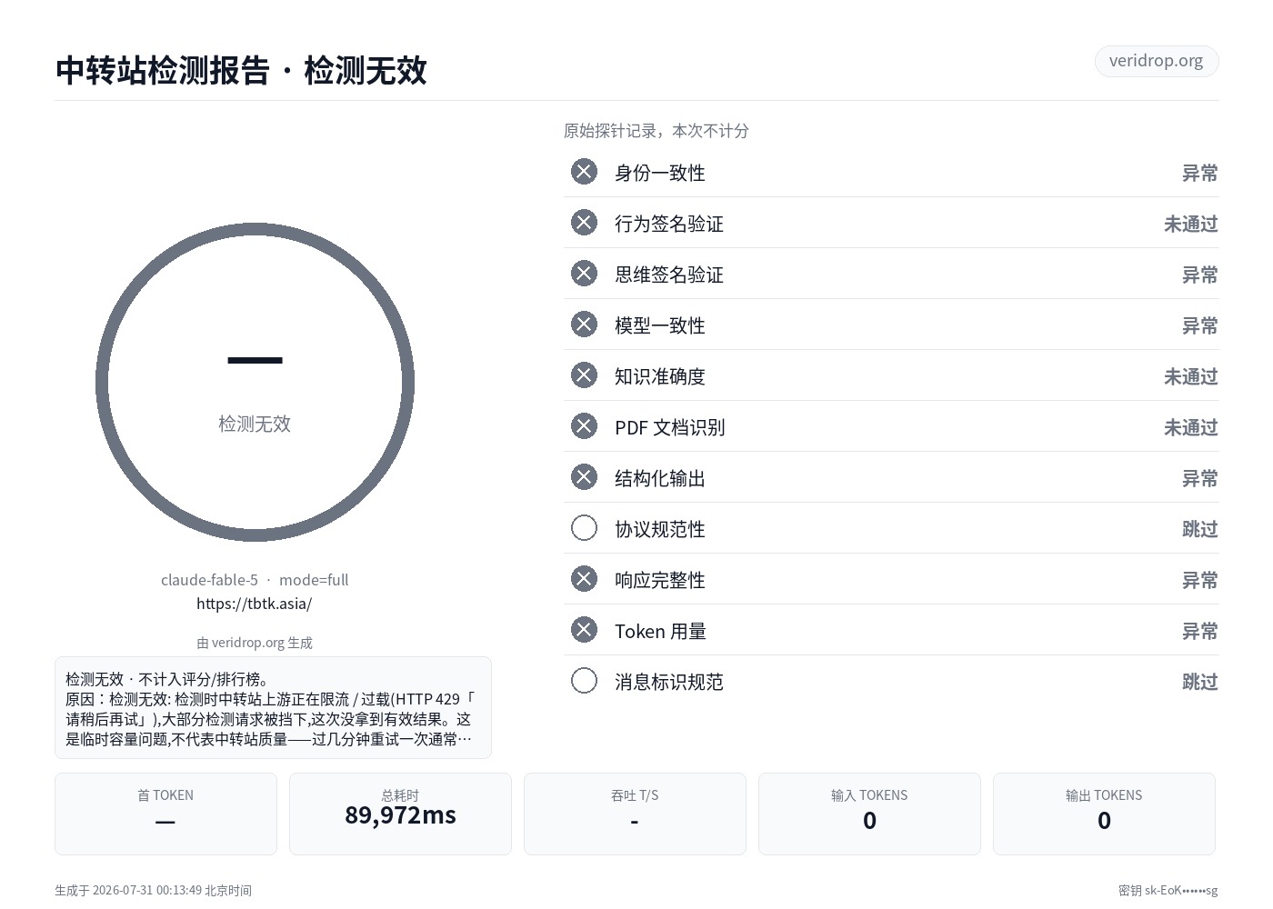1273x909 pixels.
Task: Click the X icon beside Token 用量
Action: coord(584,630)
